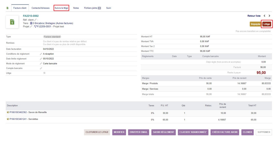Open project PJ2209-0001 - Projet test link
Viewport: 277px width, 146px height.
[x=50, y=27]
